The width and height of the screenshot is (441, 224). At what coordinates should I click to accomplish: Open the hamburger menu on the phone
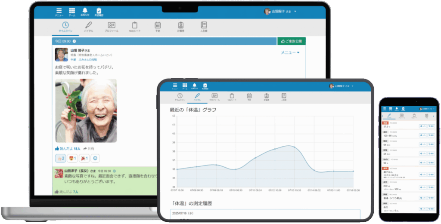tap(385, 109)
